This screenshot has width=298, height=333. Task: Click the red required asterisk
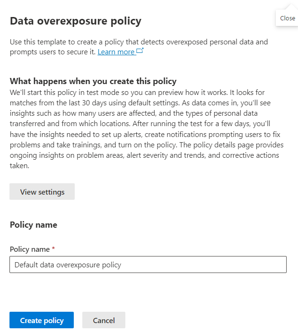[x=53, y=249]
